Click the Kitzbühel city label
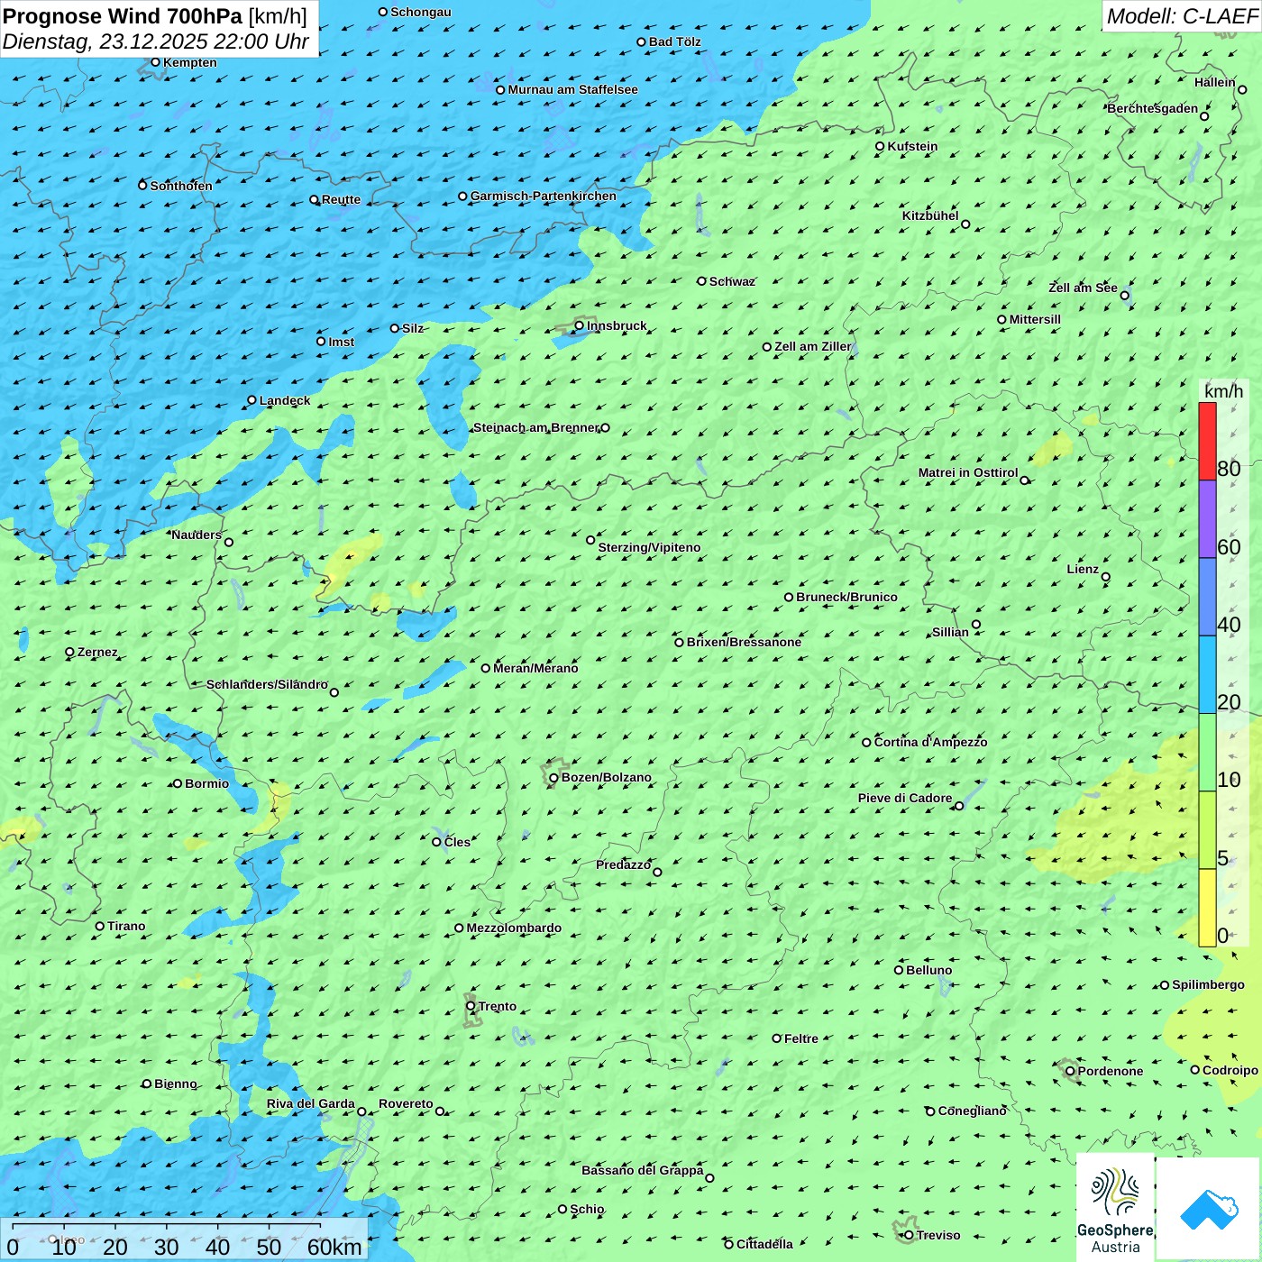The image size is (1262, 1262). point(930,215)
